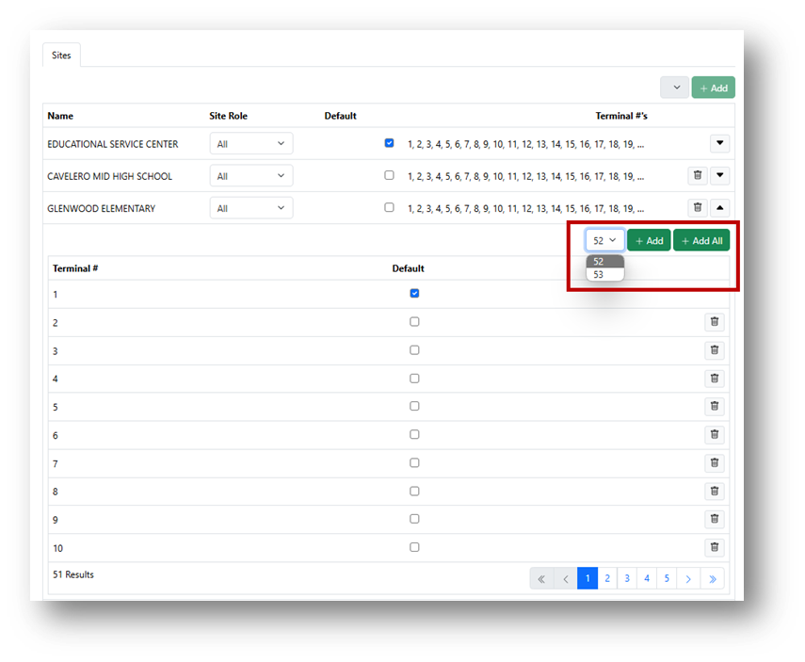Expand terminals for Educational Service Center
Screen dimensions: 805x662
point(719,143)
